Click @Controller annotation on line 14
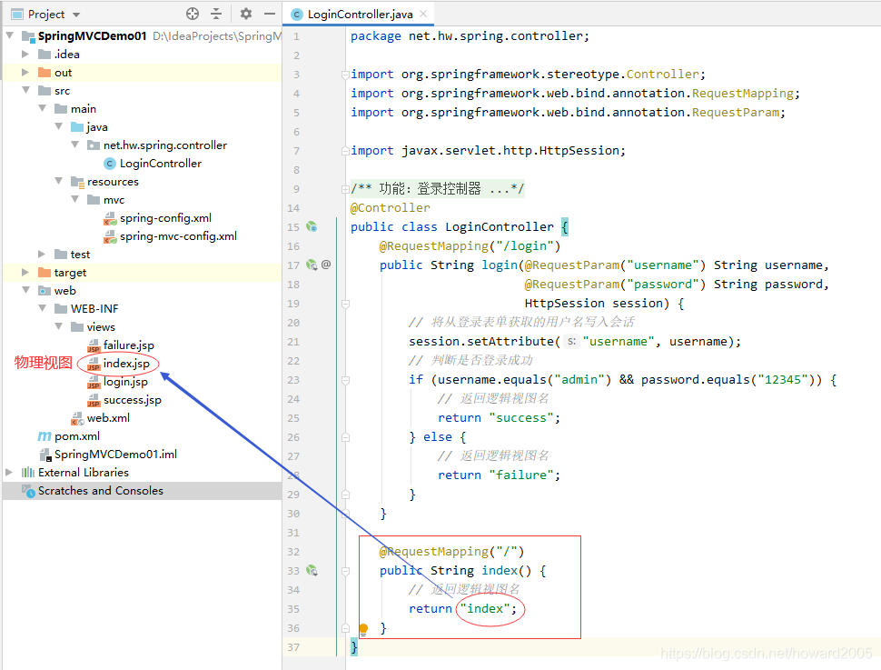The image size is (881, 670). 391,208
